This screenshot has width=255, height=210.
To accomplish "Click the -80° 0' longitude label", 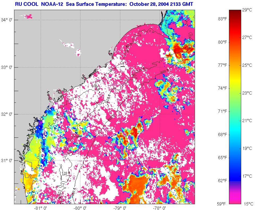I will coord(80,208).
